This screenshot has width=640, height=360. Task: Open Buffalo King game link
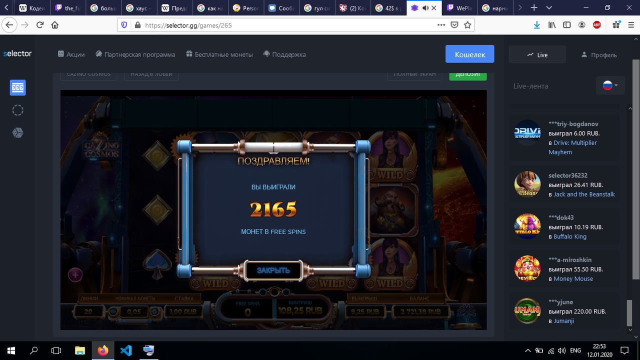tap(570, 236)
